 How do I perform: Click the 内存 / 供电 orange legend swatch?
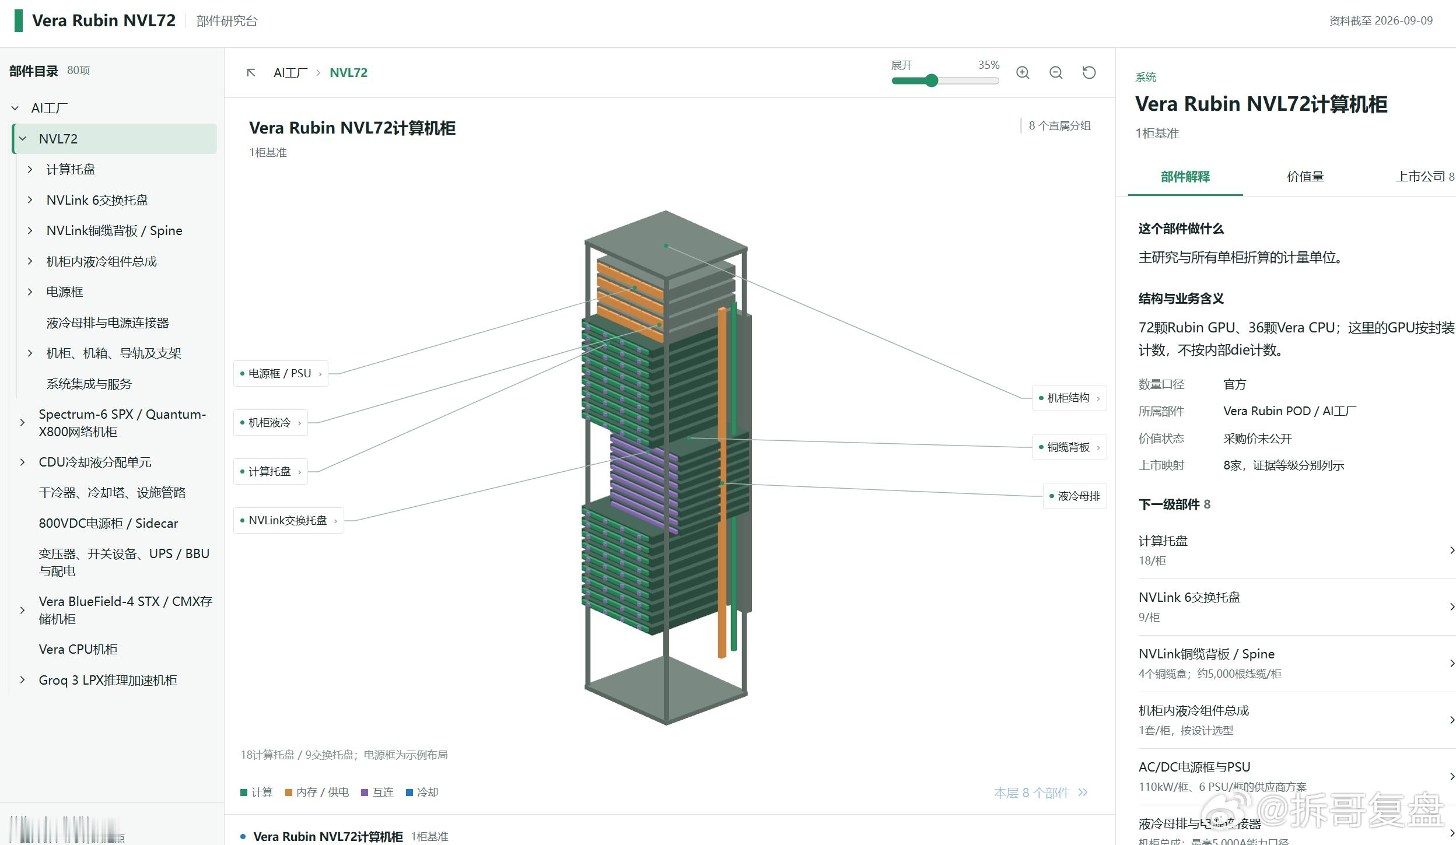coord(288,793)
